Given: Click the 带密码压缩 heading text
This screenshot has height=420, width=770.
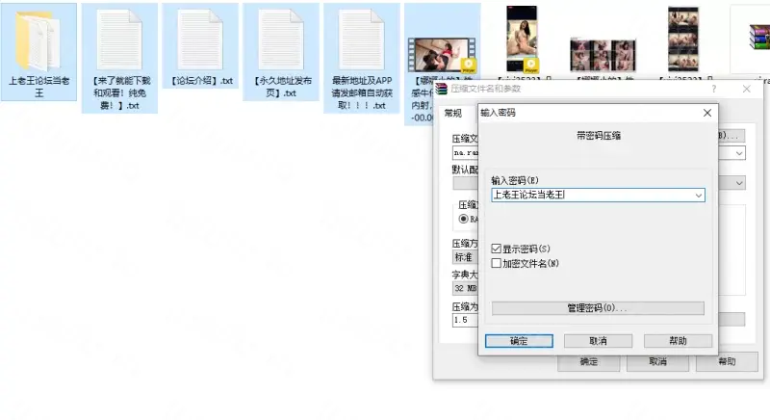Looking at the screenshot, I should [x=598, y=136].
